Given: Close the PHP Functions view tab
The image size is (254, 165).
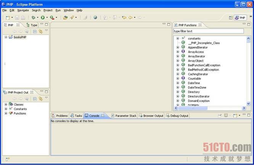Looking at the screenshot, I should 200,25.
